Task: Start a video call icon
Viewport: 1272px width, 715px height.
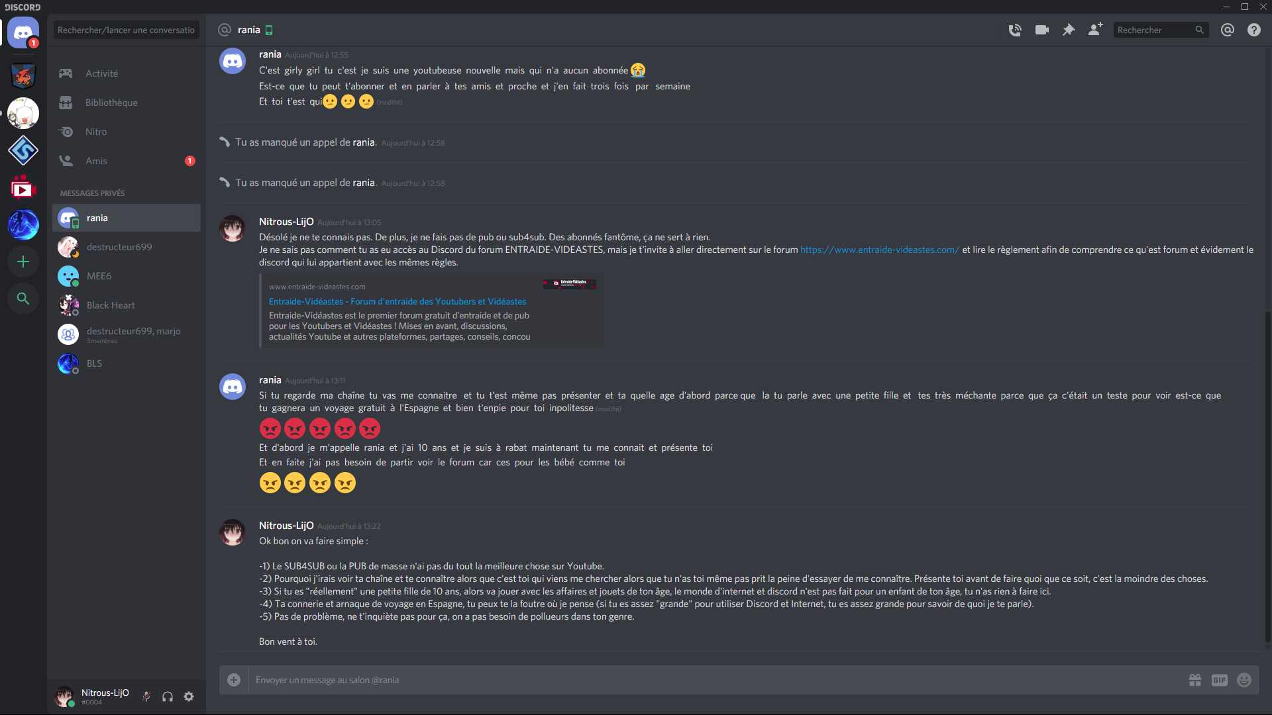Action: pyautogui.click(x=1041, y=30)
